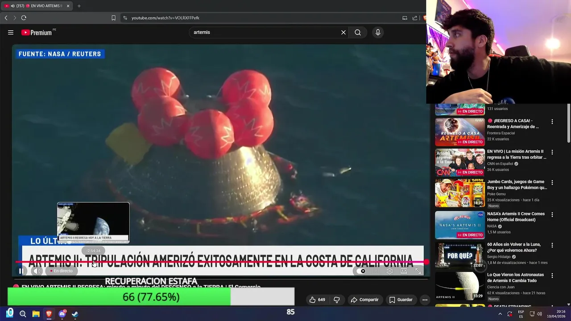Switch to theater mode view

point(404,271)
